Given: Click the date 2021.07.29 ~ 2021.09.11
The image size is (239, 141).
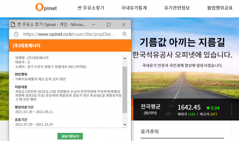Looking at the screenshot, I should click(x=34, y=112).
